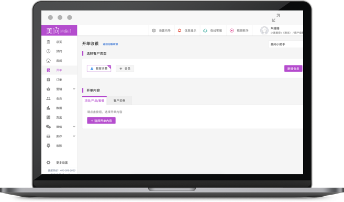This screenshot has width=344, height=202.
Task: Switch to the 客户买券 tab
Action: 119,100
